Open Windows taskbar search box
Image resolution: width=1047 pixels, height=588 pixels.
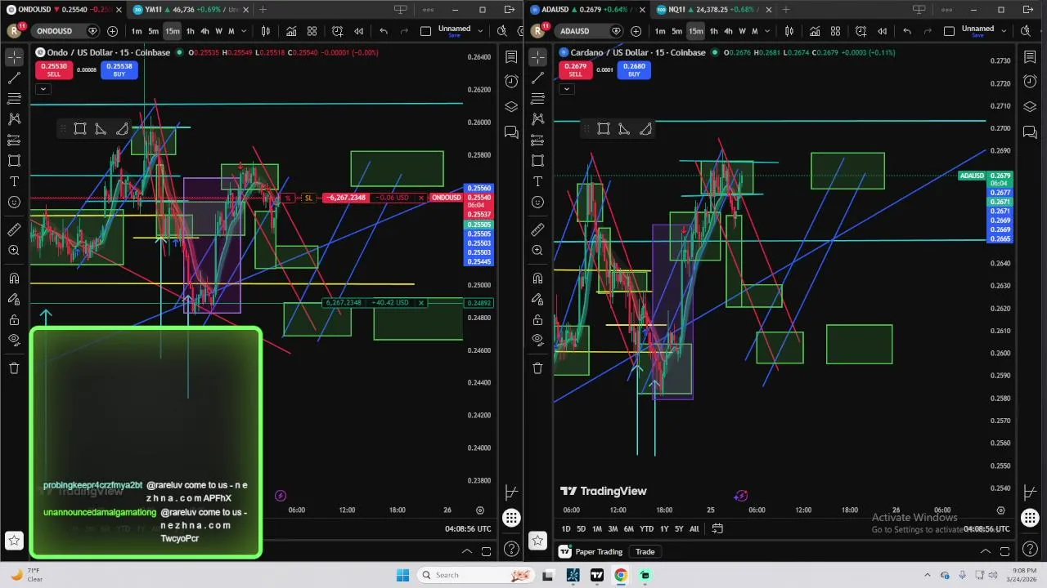click(x=477, y=575)
